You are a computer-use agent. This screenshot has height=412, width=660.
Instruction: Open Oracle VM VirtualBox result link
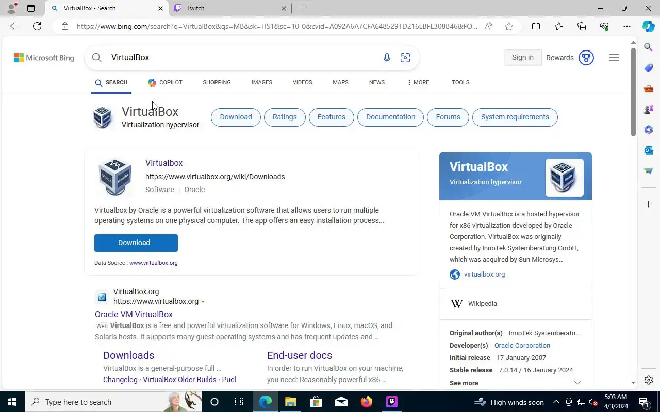pyautogui.click(x=134, y=314)
